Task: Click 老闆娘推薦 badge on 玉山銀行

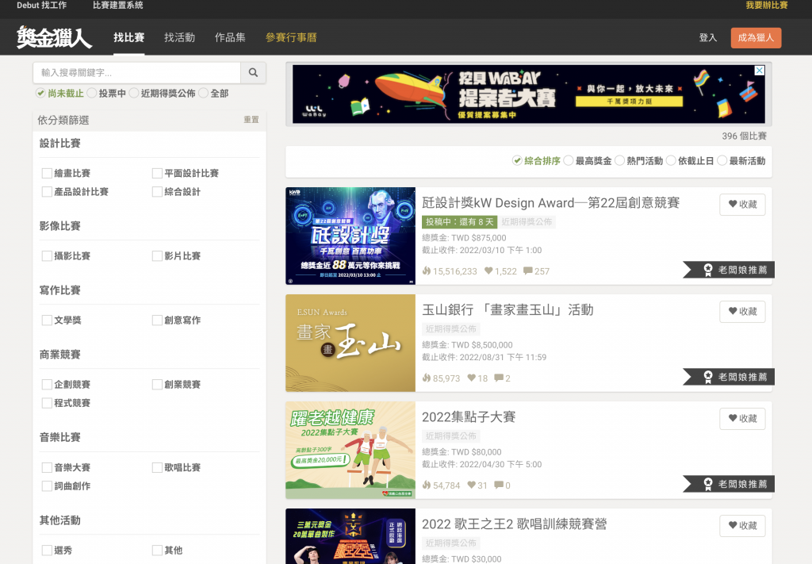Action: pos(729,377)
